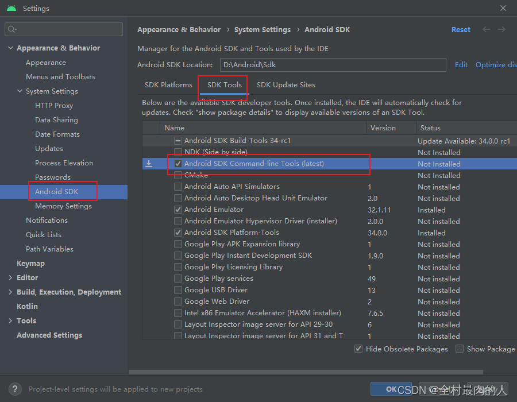Open Menus and Toolbars settings
The width and height of the screenshot is (517, 402).
point(61,77)
